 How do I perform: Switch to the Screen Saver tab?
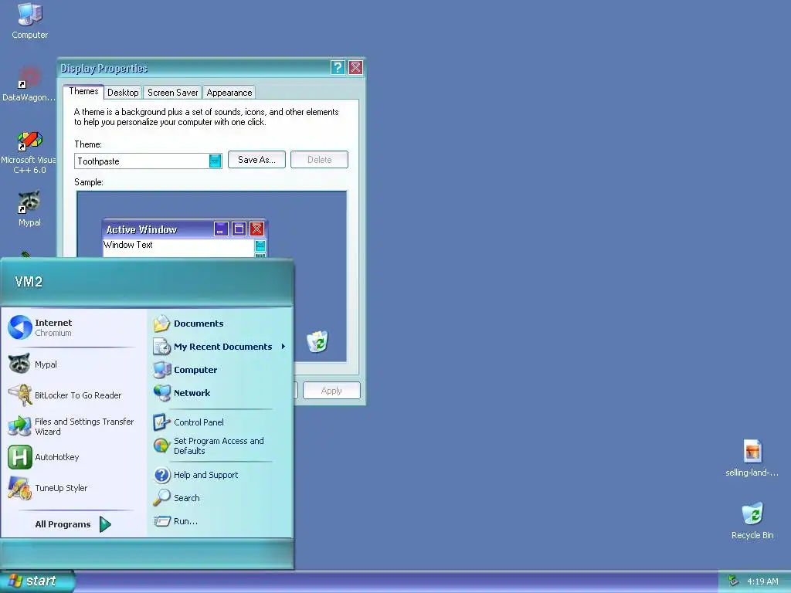click(x=172, y=93)
